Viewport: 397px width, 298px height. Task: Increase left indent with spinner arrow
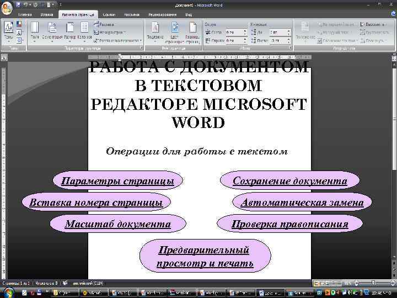pos(245,31)
